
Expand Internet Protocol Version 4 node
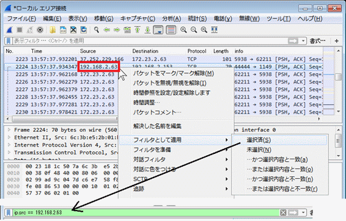[9, 145]
